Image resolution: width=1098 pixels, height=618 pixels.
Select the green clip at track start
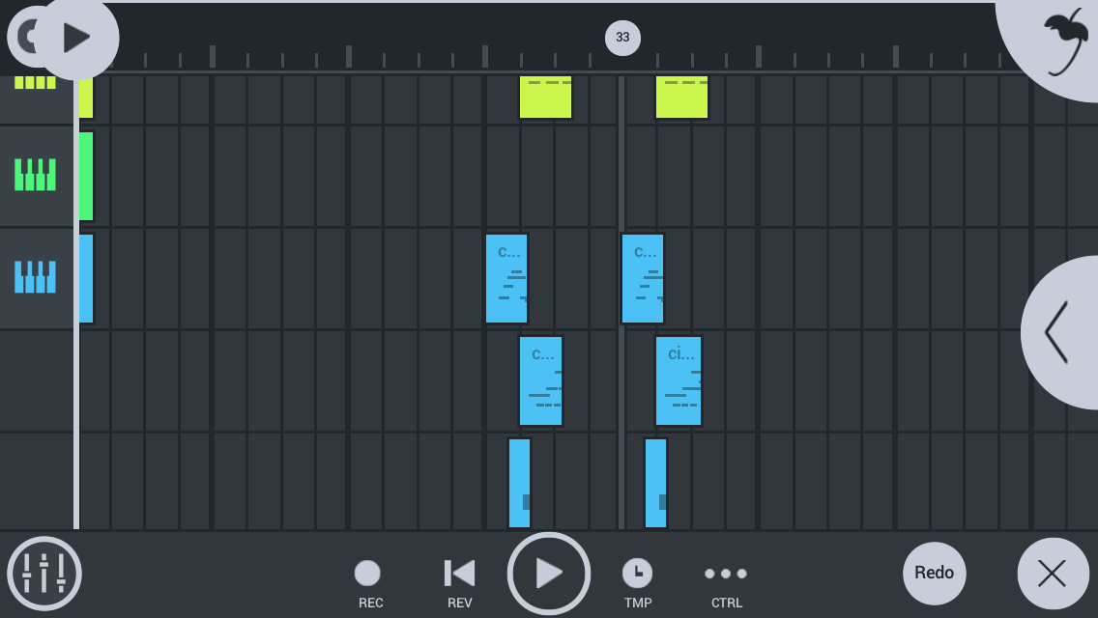pyautogui.click(x=86, y=177)
